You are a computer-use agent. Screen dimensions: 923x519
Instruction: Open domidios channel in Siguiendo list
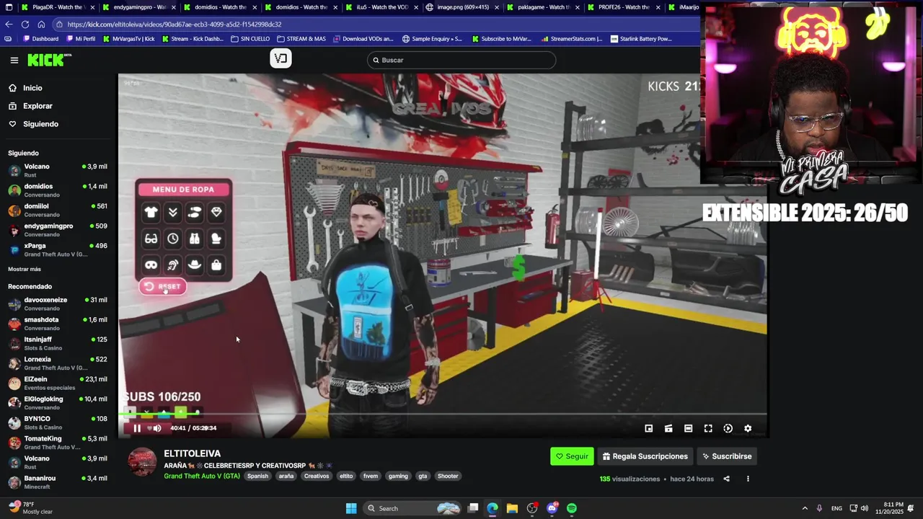pyautogui.click(x=58, y=190)
